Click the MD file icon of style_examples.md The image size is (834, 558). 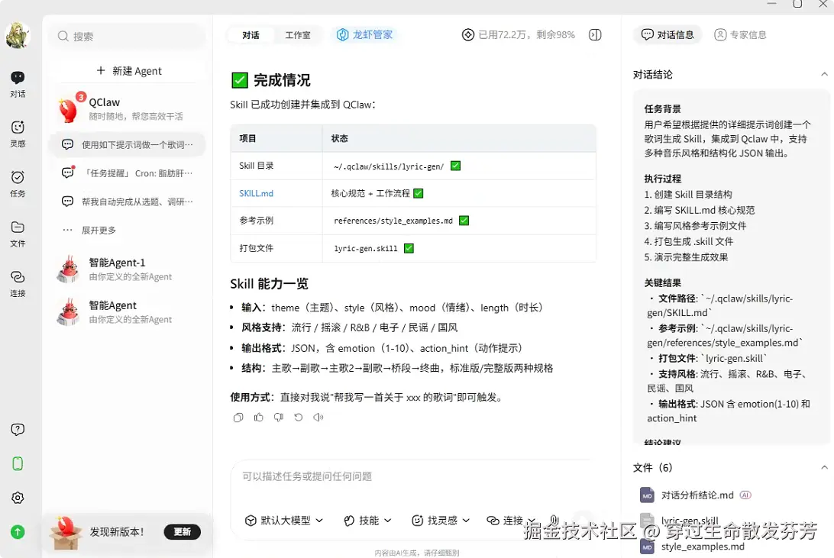(x=647, y=547)
